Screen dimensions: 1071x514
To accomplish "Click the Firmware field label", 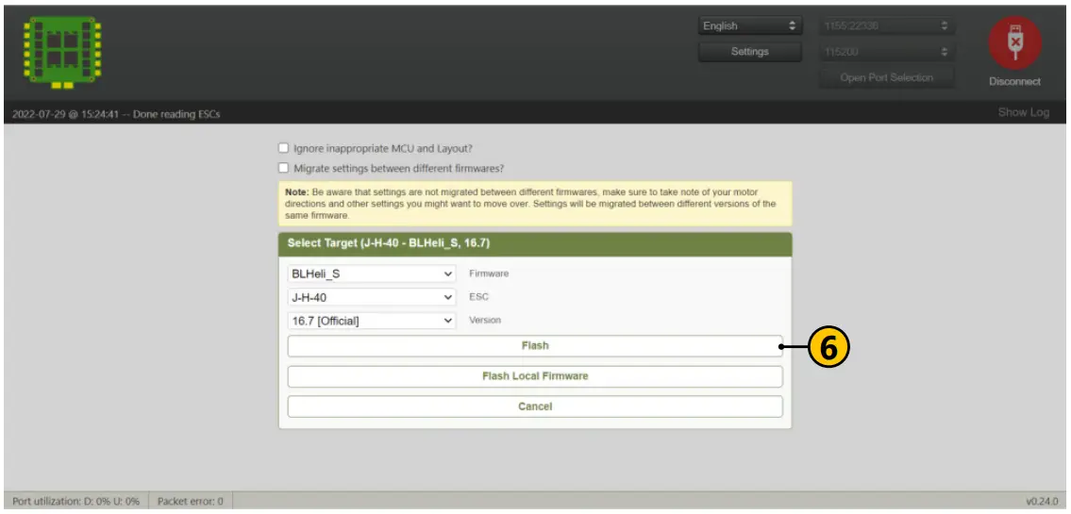I will pyautogui.click(x=489, y=274).
